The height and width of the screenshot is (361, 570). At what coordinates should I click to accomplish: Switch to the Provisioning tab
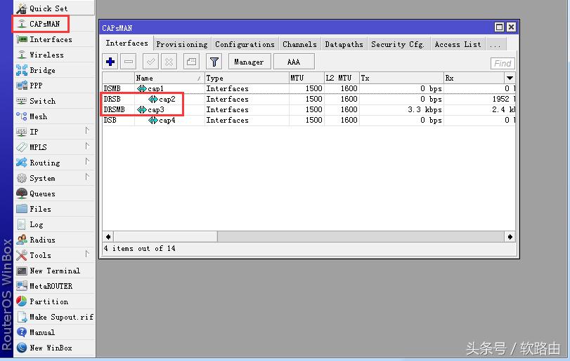[x=181, y=44]
